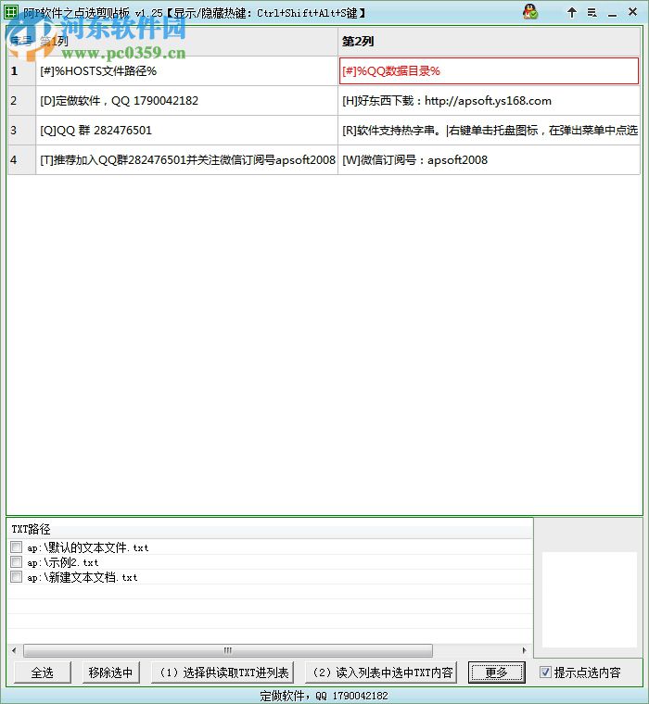Tick checkbox for ap:\示例2.txt
This screenshot has width=649, height=704.
pyautogui.click(x=16, y=561)
